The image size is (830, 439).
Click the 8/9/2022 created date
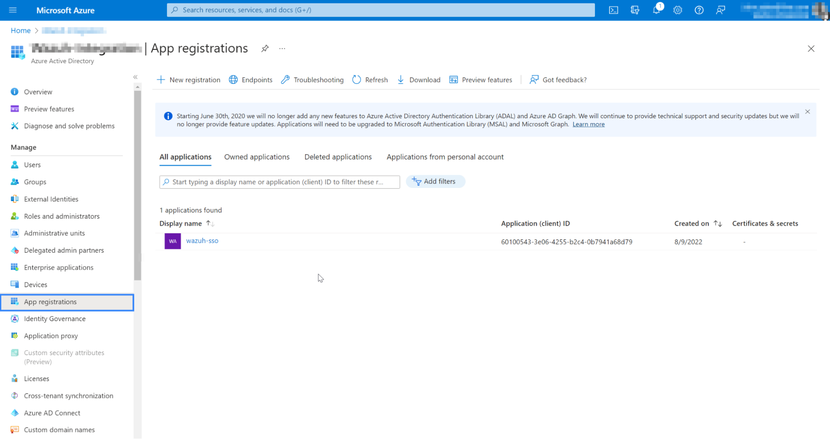pos(688,242)
